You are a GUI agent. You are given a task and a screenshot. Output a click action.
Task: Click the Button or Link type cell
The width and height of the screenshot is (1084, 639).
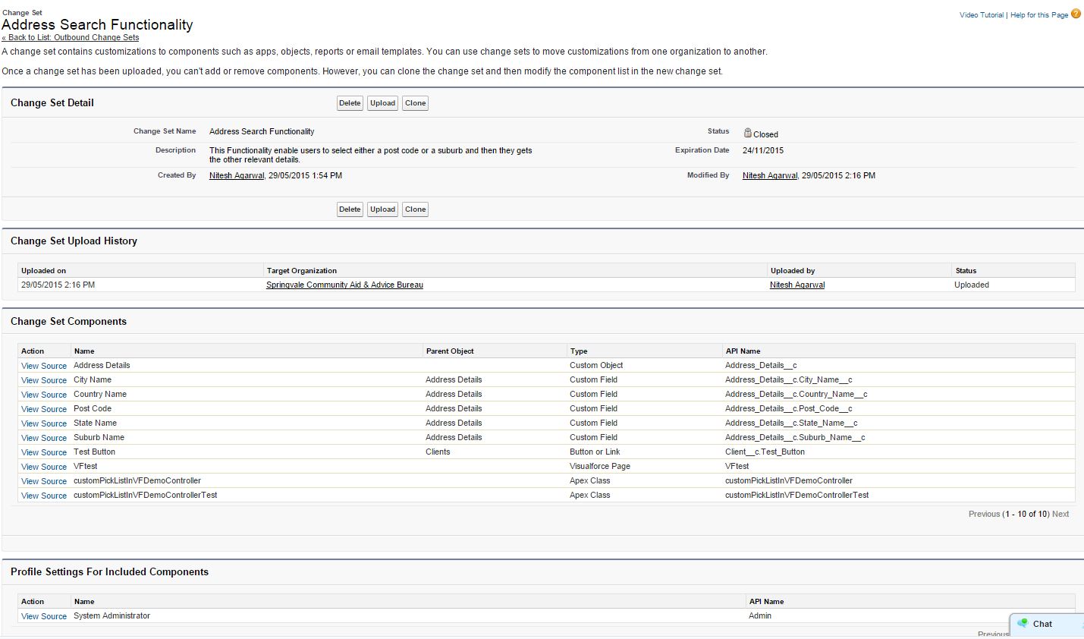(595, 452)
